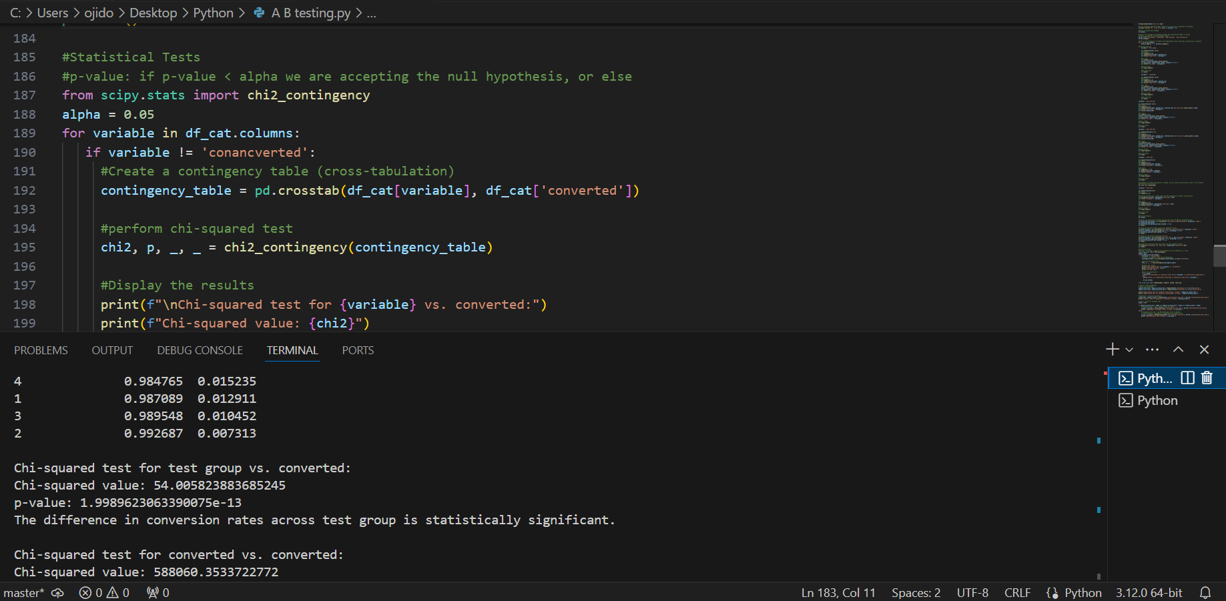Click the 'chi2_contingency' import text on line 187
The height and width of the screenshot is (601, 1226).
[308, 95]
